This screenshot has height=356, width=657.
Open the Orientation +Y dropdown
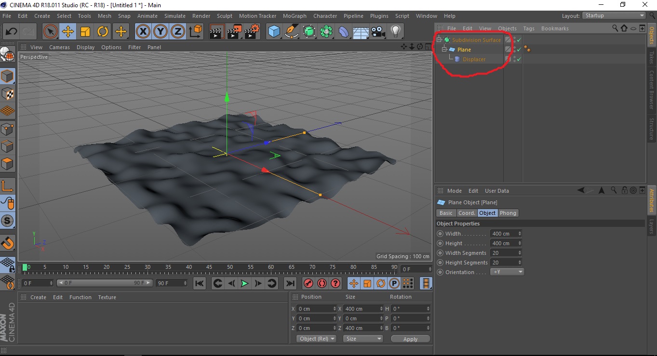[x=507, y=272]
